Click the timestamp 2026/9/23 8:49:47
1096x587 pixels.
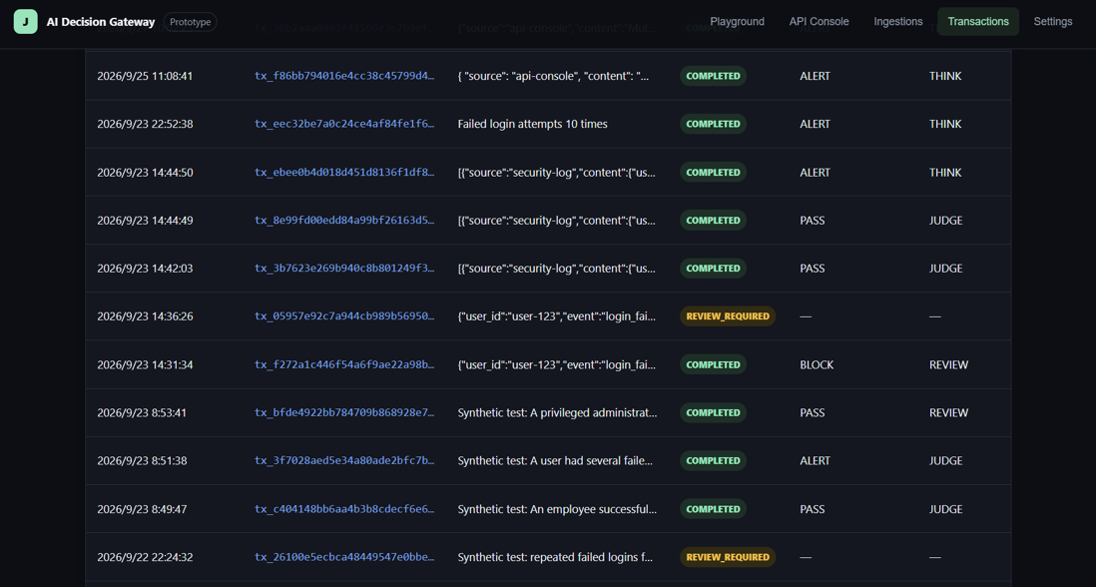(142, 509)
